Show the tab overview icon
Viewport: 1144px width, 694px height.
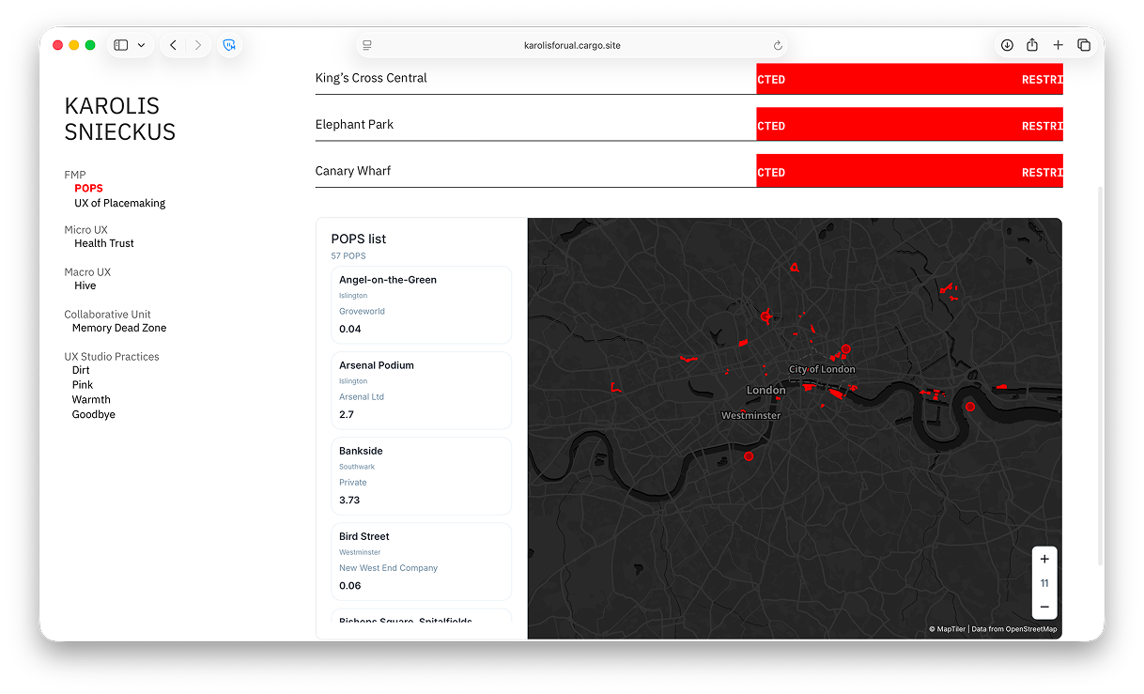1083,45
